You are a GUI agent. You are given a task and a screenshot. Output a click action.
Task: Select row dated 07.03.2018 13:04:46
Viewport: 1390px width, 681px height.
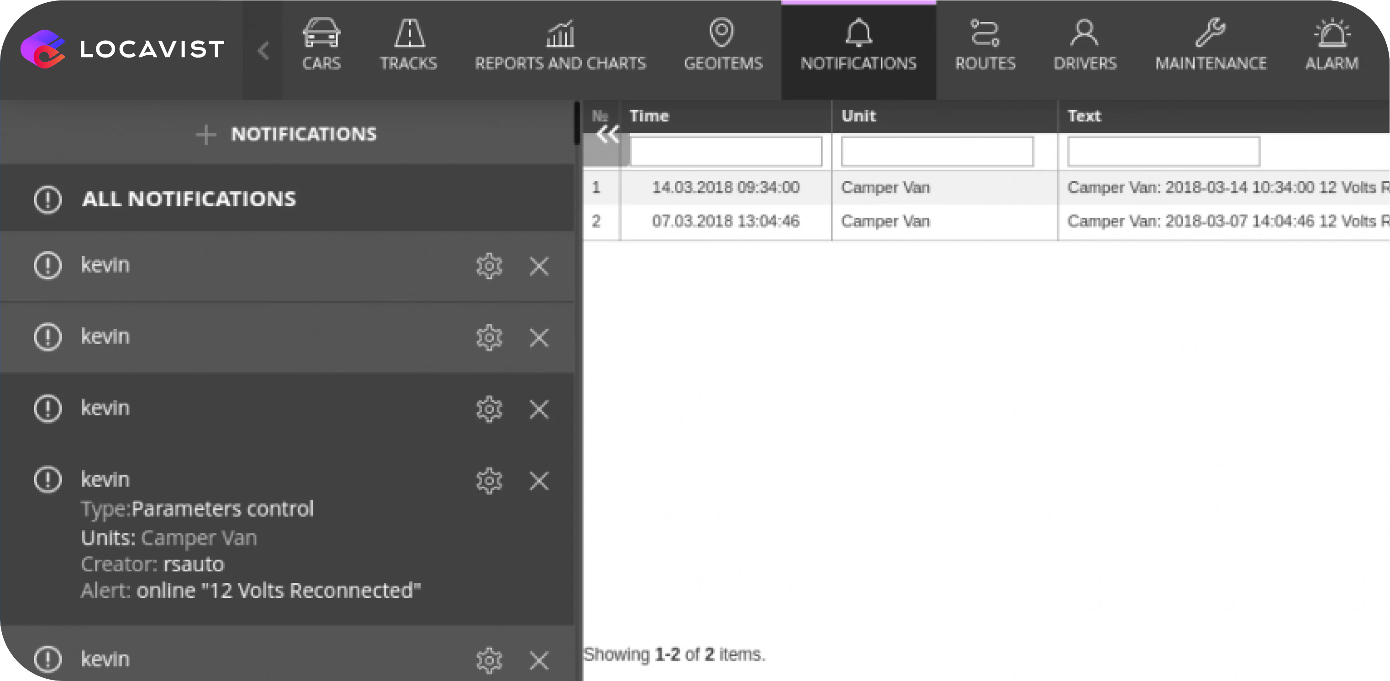click(725, 221)
